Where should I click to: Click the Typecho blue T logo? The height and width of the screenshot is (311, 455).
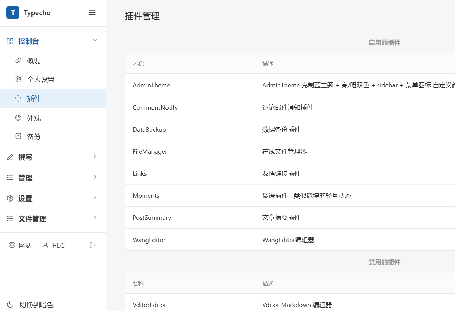tap(13, 13)
